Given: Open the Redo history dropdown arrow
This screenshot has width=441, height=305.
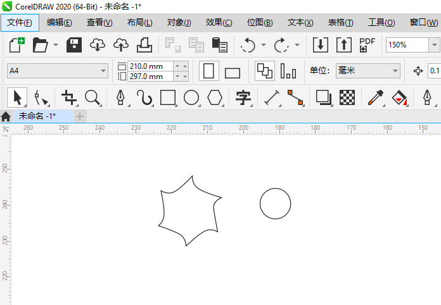Looking at the screenshot, I should 297,45.
